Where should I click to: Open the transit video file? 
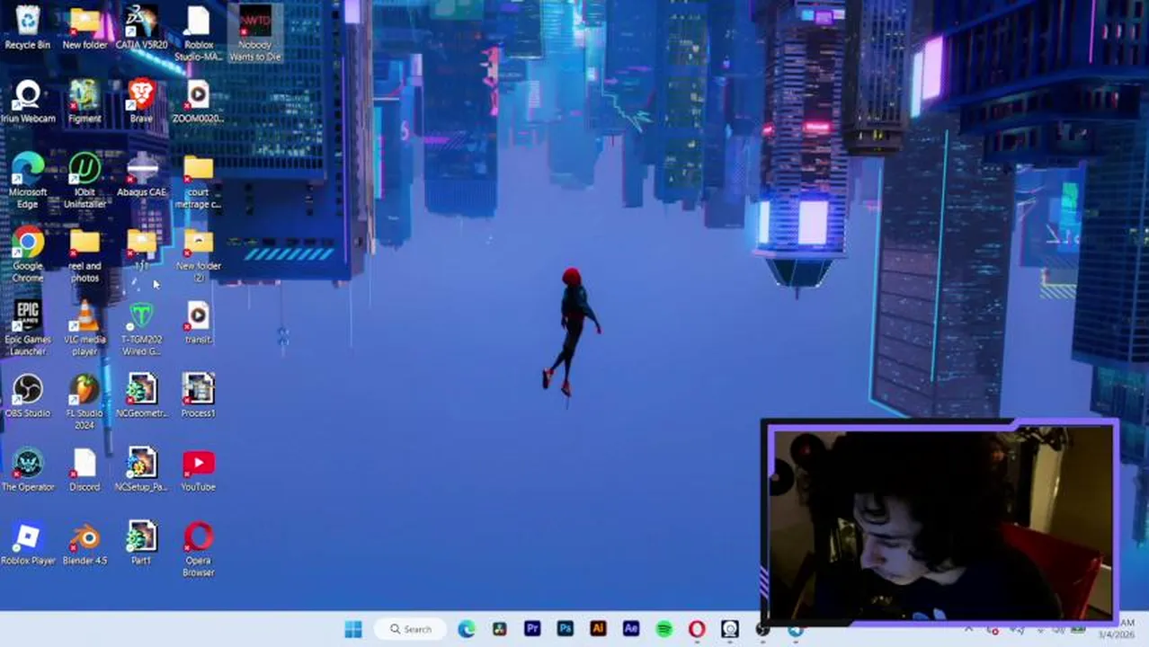pyautogui.click(x=199, y=323)
